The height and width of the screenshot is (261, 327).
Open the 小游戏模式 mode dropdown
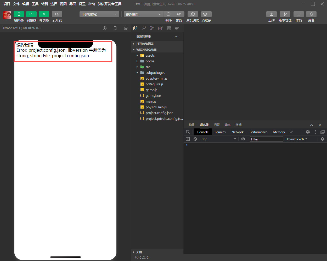(x=99, y=14)
